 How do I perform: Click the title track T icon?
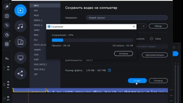(x=4, y=68)
